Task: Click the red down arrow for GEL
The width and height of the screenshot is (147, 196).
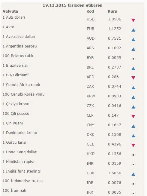Action: click(x=133, y=145)
